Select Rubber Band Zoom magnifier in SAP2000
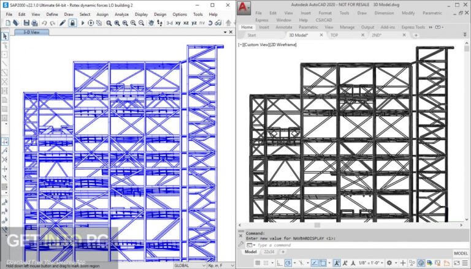This screenshot has width=471, height=269. (109, 23)
